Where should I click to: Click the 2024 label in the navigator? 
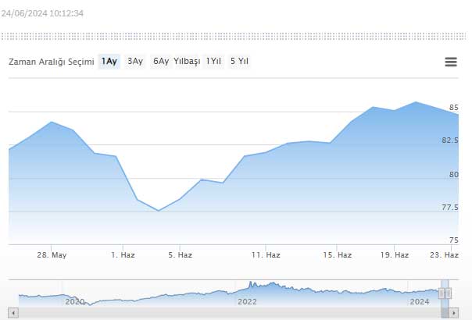coord(420,301)
